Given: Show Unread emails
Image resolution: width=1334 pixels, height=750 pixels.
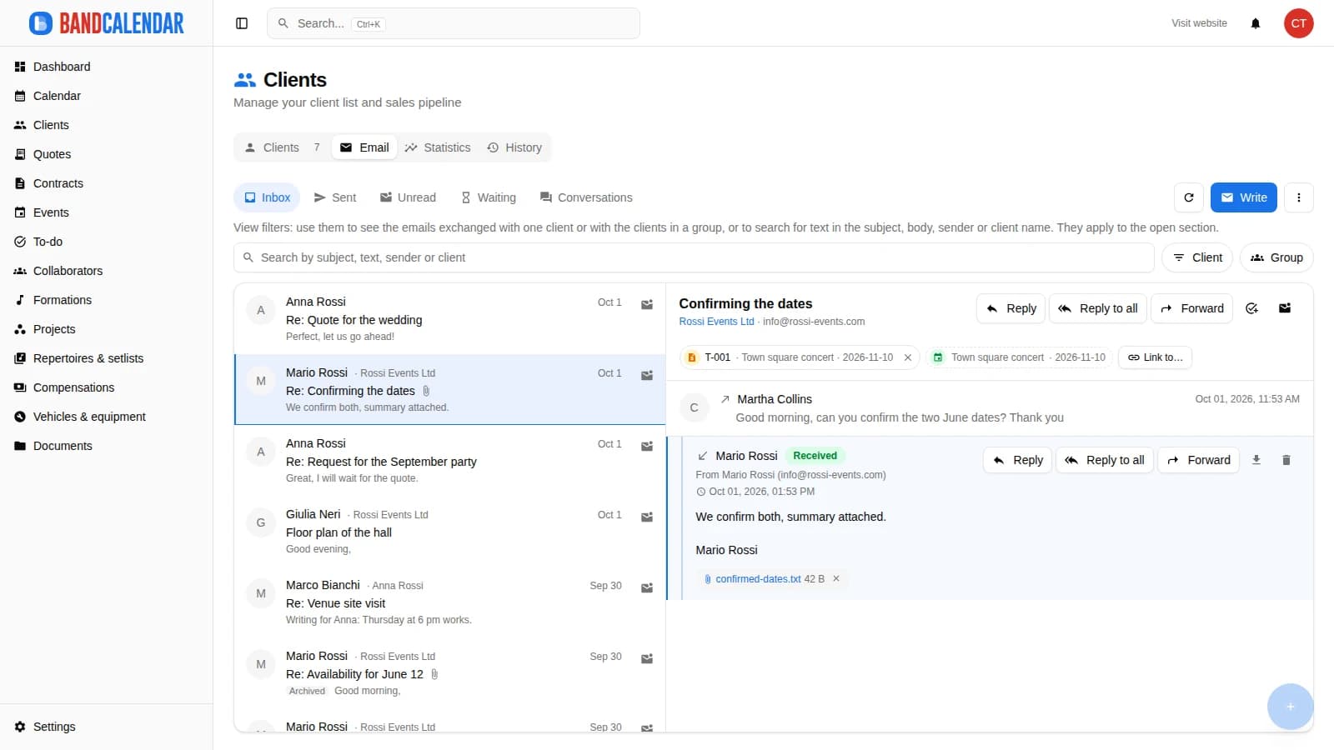Looking at the screenshot, I should pos(408,197).
